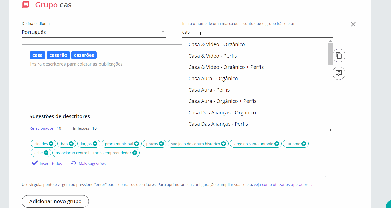Click the brand name input field
Image resolution: width=391 pixels, height=208 pixels.
pos(257,32)
